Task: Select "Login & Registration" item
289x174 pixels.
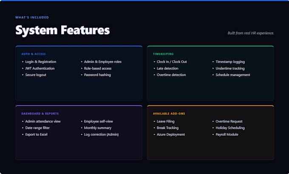Action: (41, 62)
